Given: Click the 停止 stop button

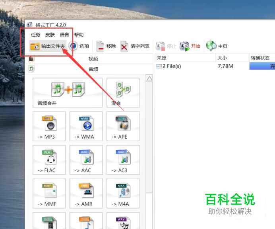Looking at the screenshot, I should click(x=166, y=46).
